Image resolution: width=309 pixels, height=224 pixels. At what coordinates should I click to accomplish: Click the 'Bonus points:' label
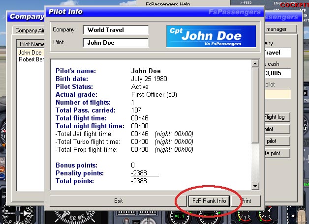click(76, 165)
